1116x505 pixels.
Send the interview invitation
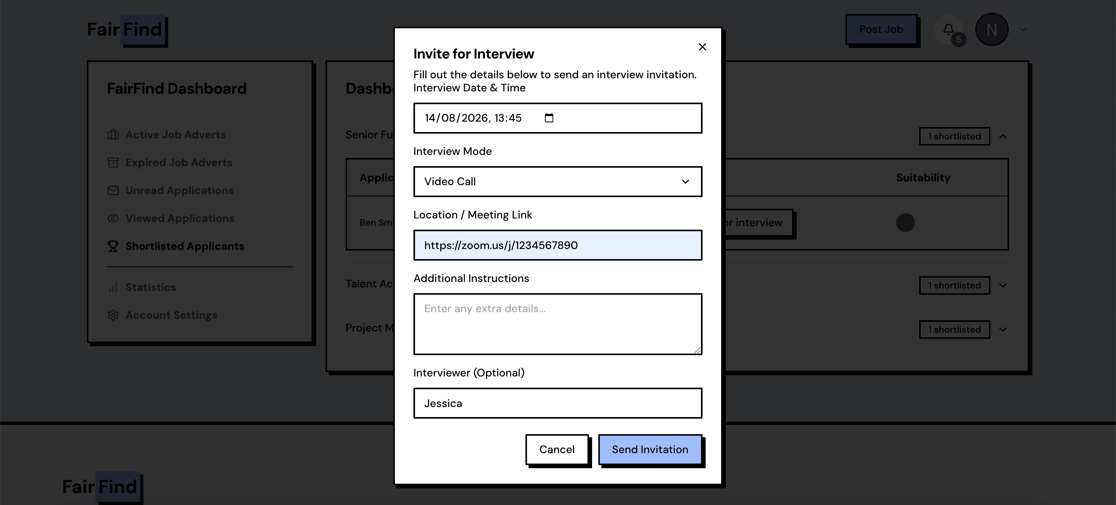(x=650, y=450)
